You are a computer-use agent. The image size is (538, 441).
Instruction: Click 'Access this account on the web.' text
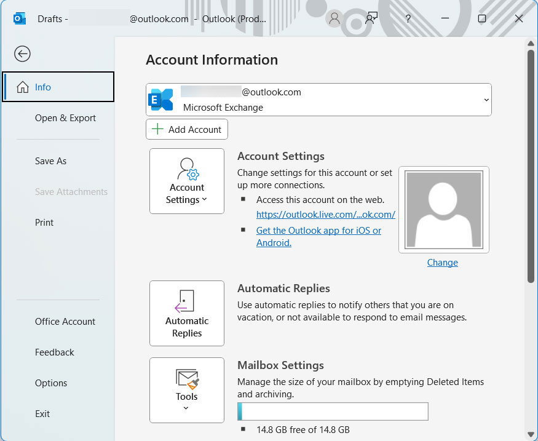tap(320, 200)
